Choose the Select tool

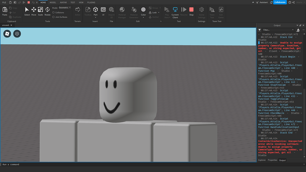pyautogui.click(x=27, y=11)
